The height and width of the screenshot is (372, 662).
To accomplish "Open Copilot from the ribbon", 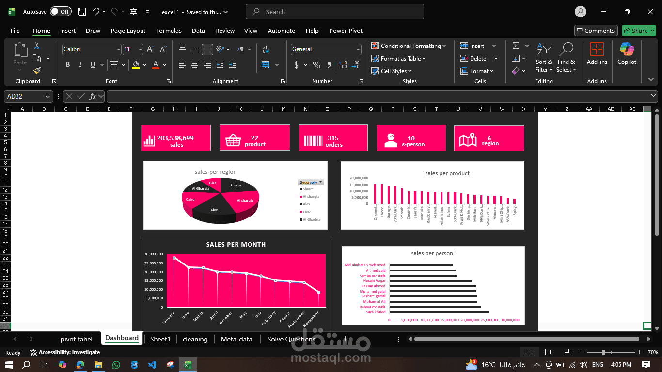I will point(627,54).
